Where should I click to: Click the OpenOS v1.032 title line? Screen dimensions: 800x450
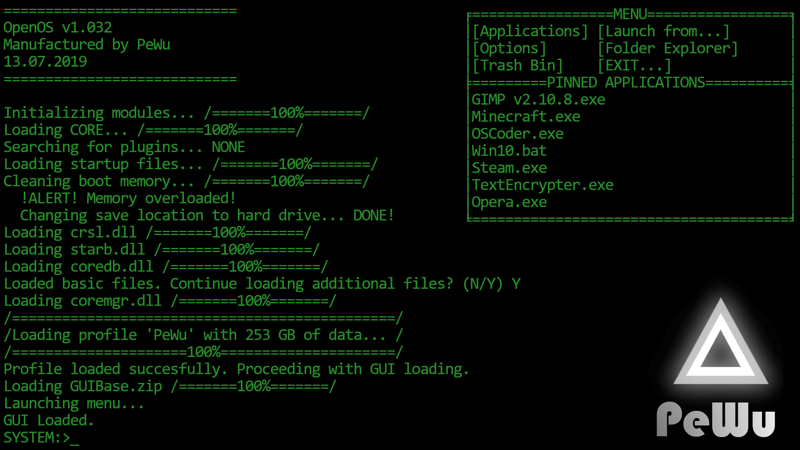click(58, 28)
